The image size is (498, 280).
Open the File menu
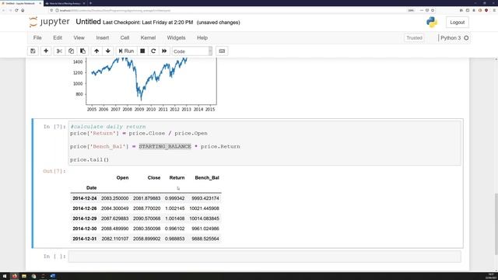(x=37, y=38)
